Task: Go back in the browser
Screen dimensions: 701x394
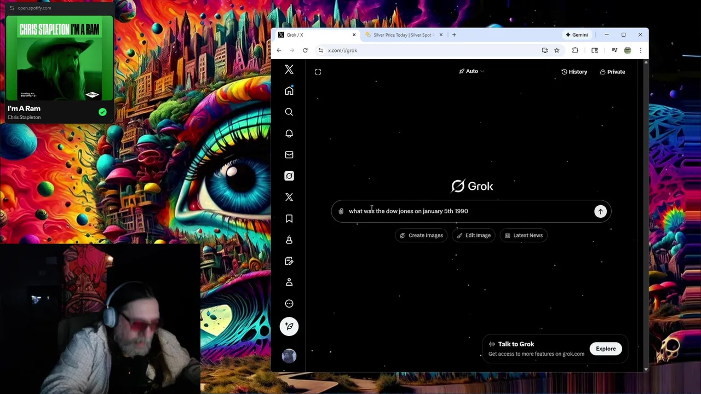Action: [279, 50]
